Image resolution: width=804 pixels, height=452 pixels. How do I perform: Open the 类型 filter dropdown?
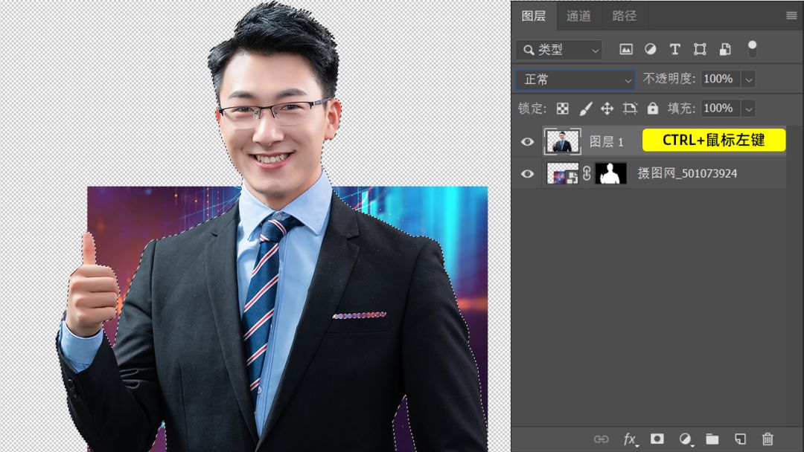[559, 50]
